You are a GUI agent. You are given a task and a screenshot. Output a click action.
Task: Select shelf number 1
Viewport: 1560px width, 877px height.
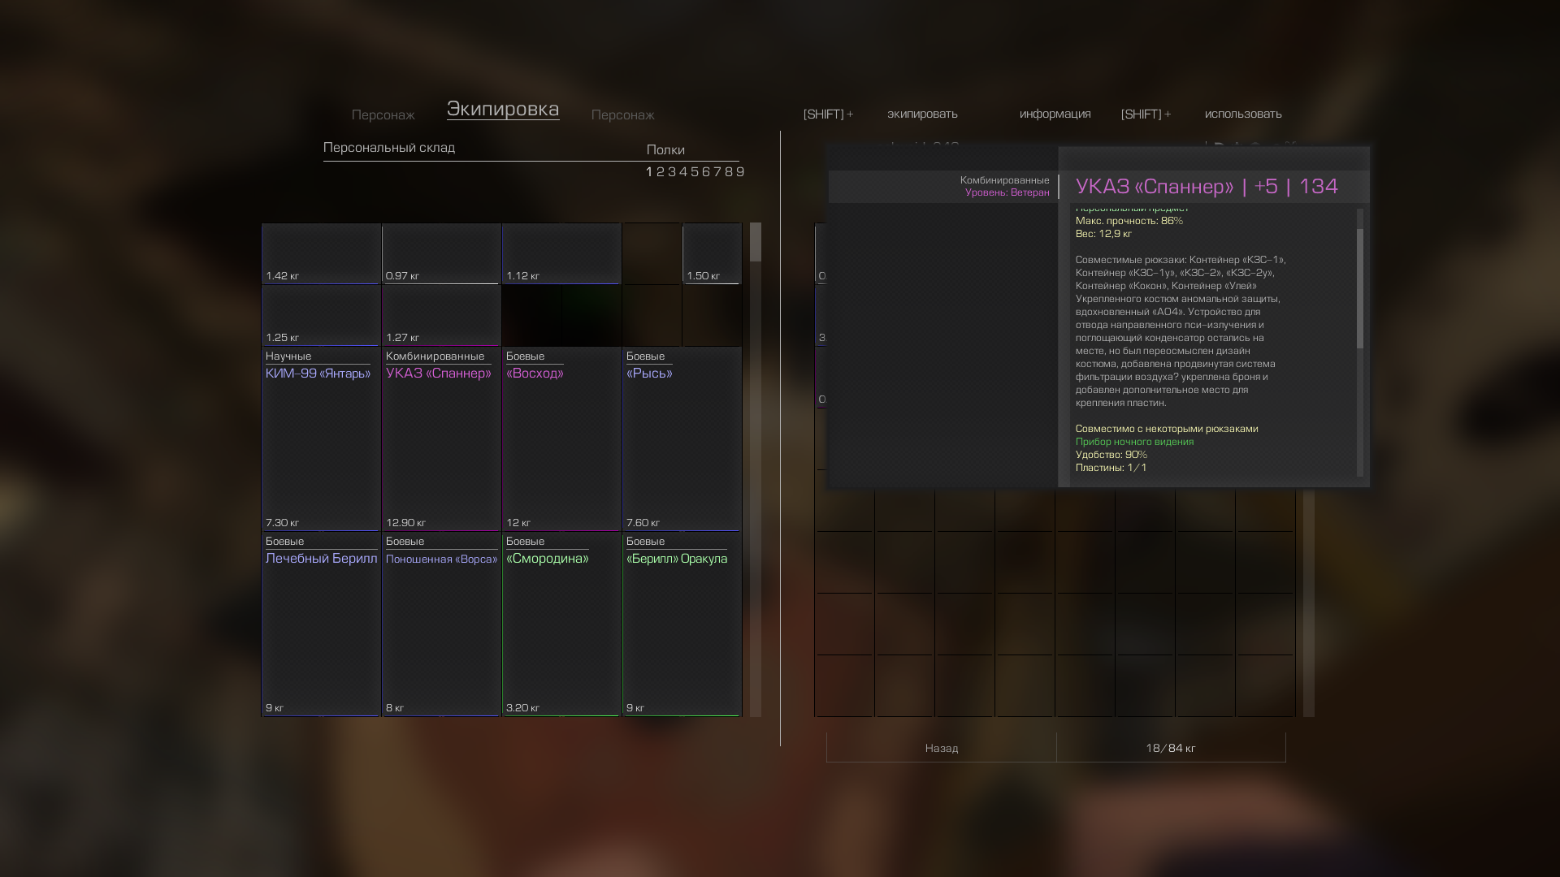coord(649,172)
